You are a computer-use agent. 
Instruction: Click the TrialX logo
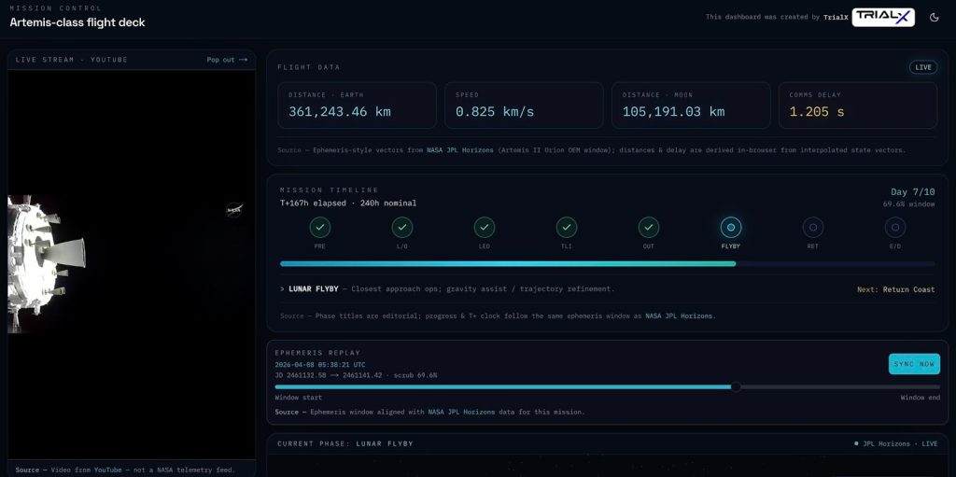coord(882,17)
